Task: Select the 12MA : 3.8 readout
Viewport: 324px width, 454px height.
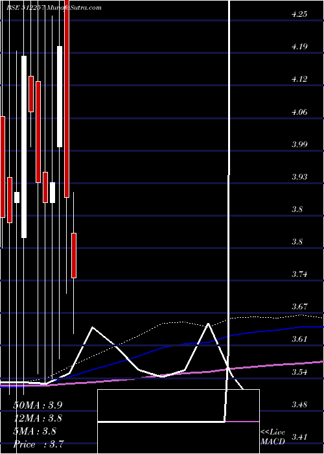Action: pyautogui.click(x=38, y=418)
